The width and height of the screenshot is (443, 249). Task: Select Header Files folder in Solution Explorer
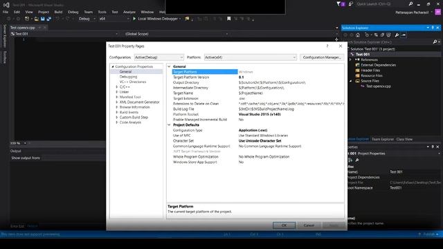pos(370,71)
